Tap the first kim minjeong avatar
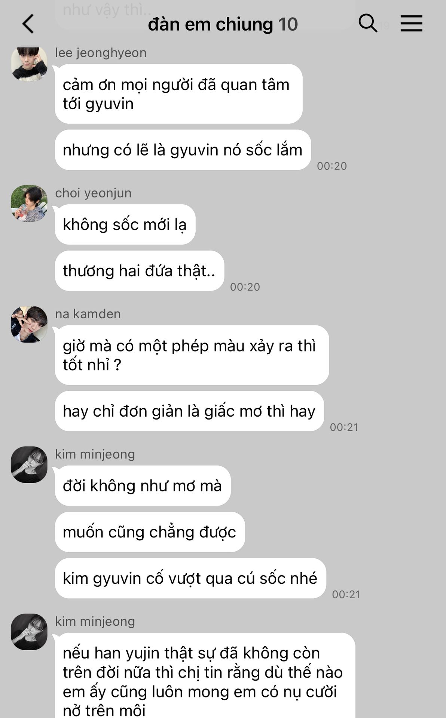The height and width of the screenshot is (718, 446). [29, 464]
